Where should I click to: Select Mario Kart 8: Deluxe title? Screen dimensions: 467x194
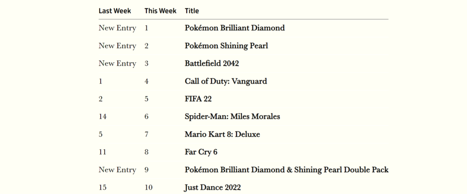click(x=222, y=134)
